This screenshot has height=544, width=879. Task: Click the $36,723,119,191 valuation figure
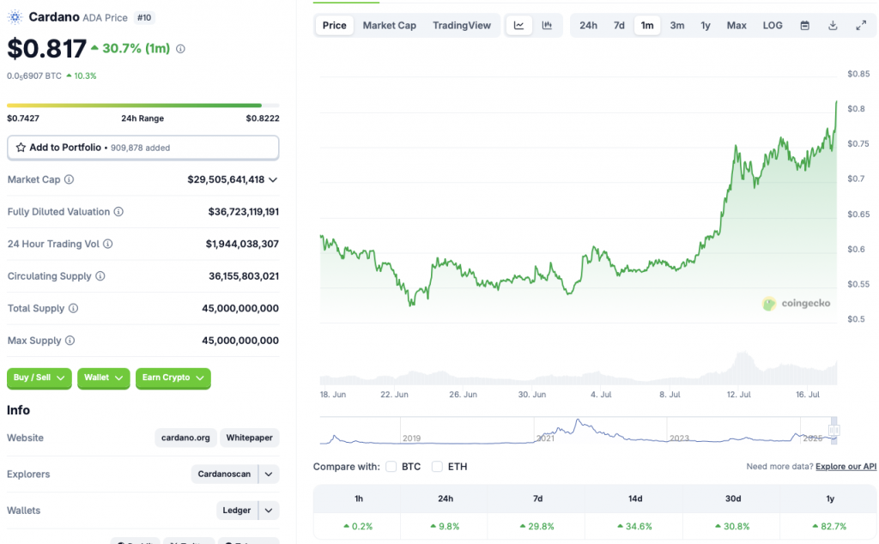(243, 212)
